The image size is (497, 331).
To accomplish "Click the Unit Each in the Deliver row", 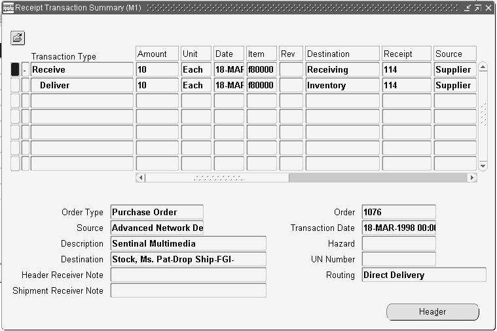I will tap(196, 85).
